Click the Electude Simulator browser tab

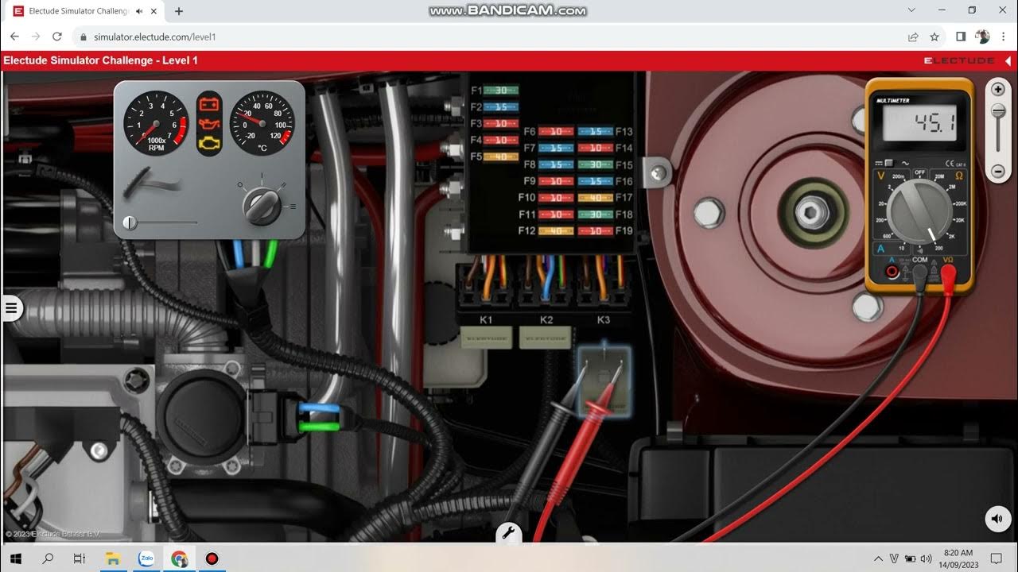point(78,11)
